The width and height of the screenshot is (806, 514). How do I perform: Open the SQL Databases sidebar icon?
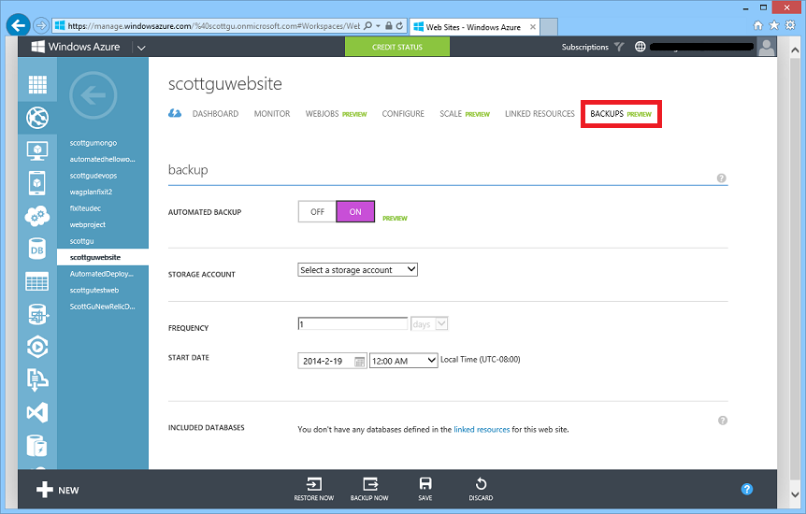[36, 249]
